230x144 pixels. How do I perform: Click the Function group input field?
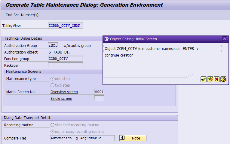pos(66,59)
